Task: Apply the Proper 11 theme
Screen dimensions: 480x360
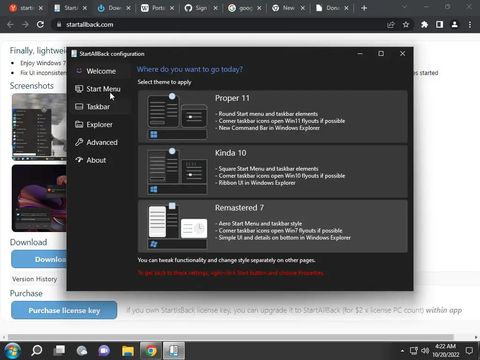Action: click(x=272, y=116)
